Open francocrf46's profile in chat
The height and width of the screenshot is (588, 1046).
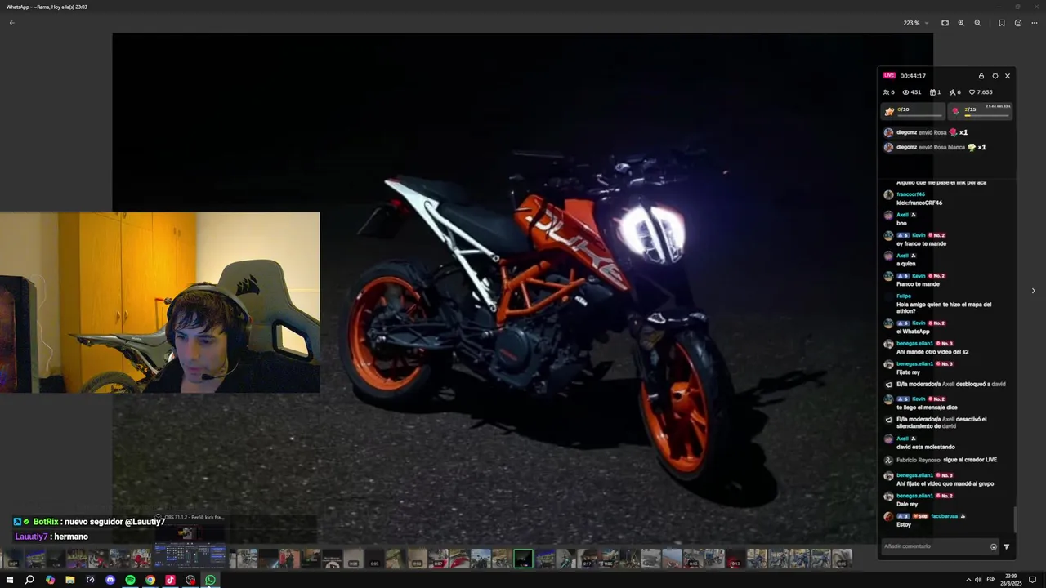tap(910, 194)
